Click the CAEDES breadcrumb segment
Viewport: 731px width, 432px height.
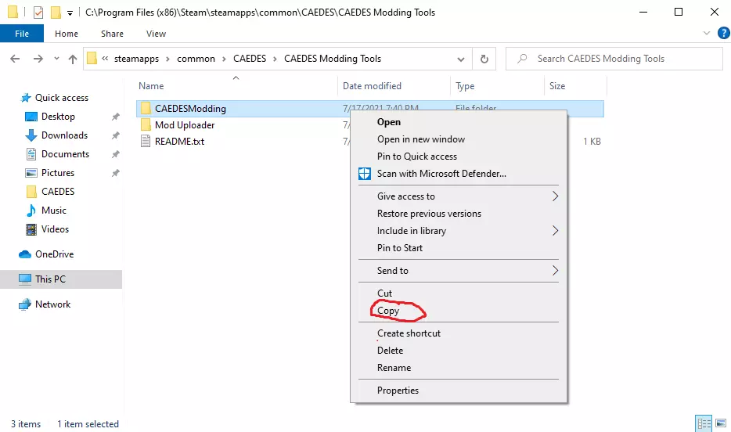(250, 59)
